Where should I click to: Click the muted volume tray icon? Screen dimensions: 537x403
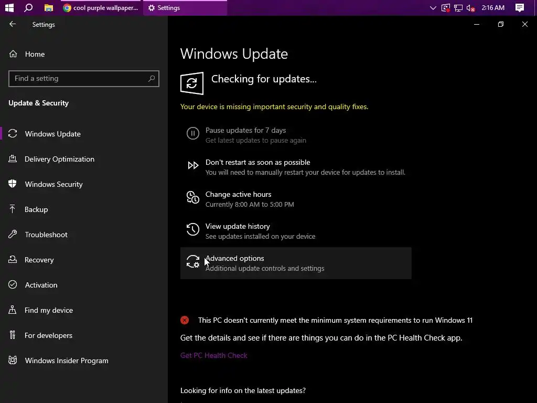(470, 8)
